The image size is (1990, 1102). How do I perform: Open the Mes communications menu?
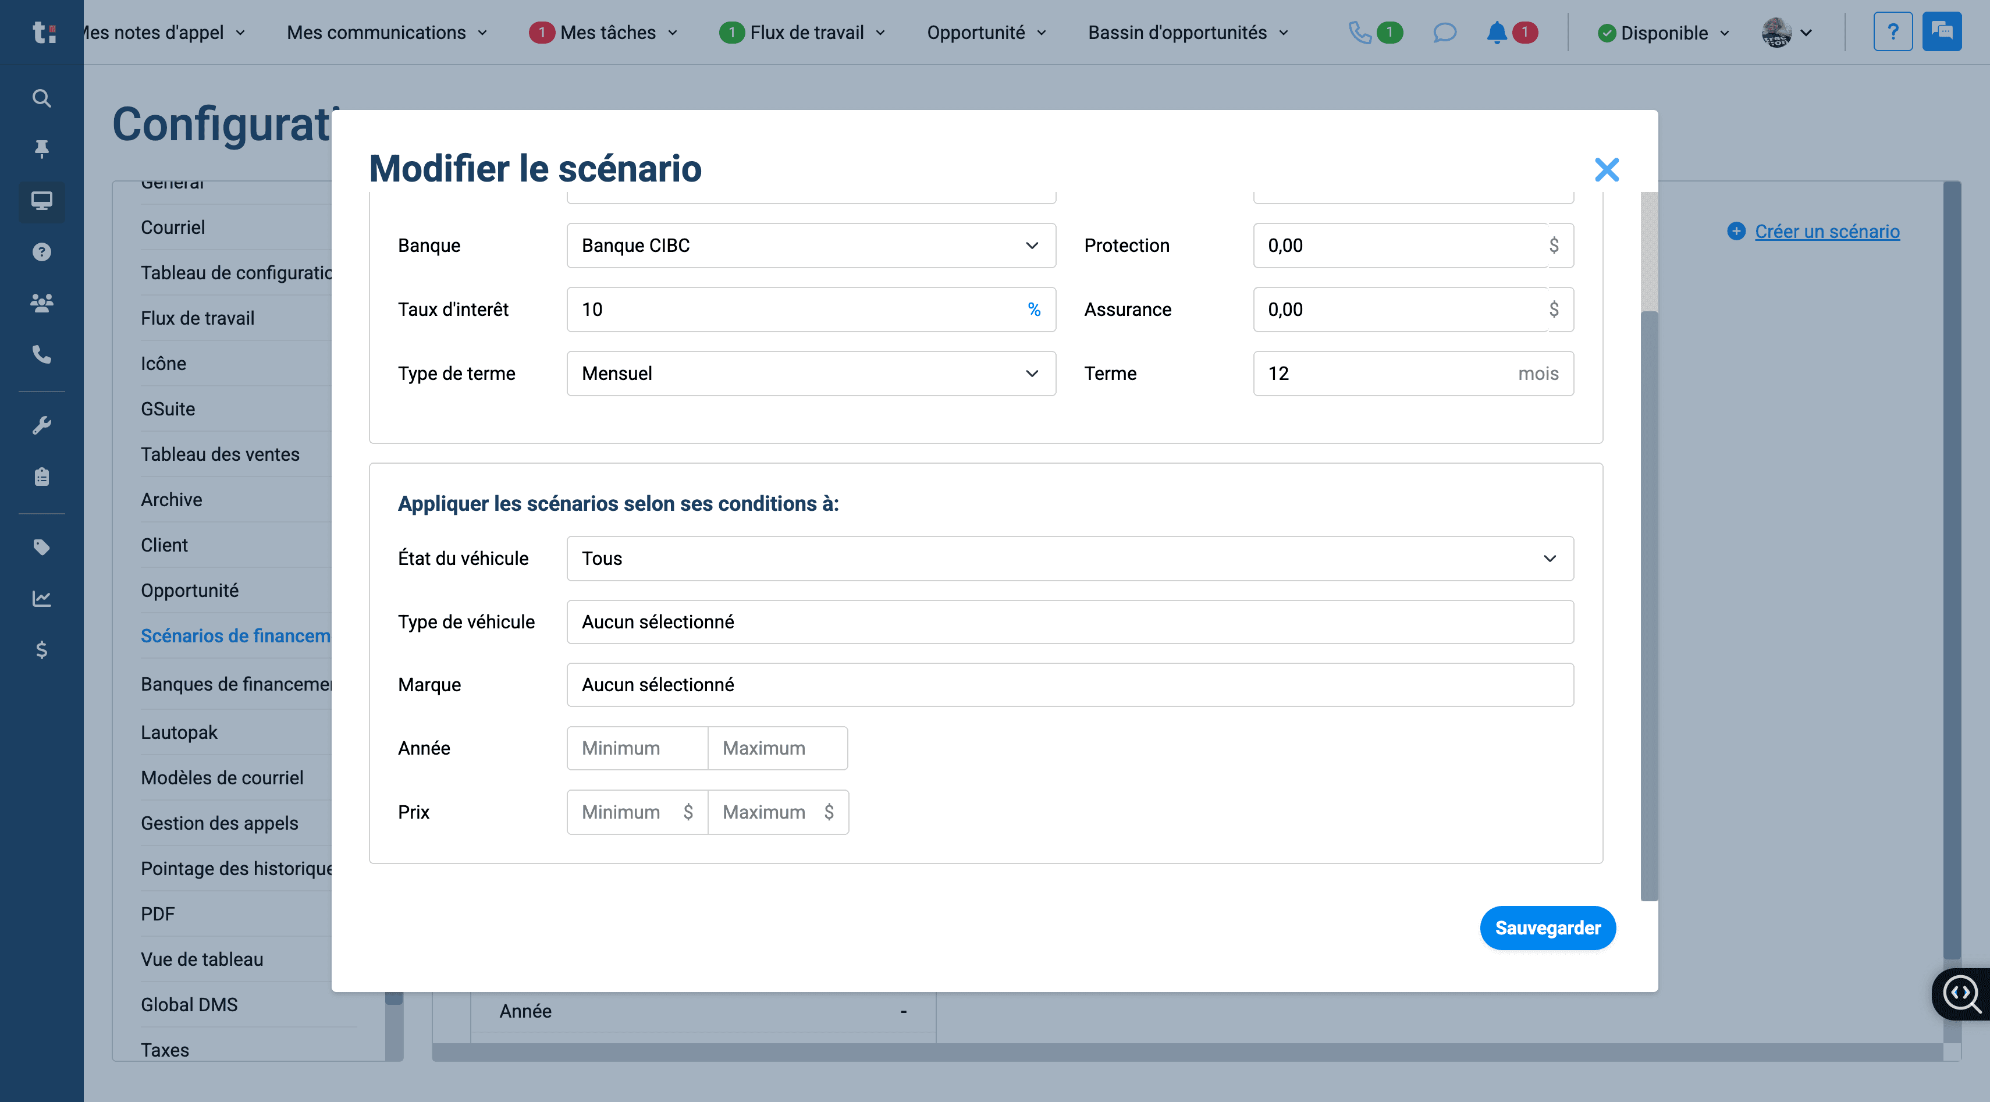(387, 33)
